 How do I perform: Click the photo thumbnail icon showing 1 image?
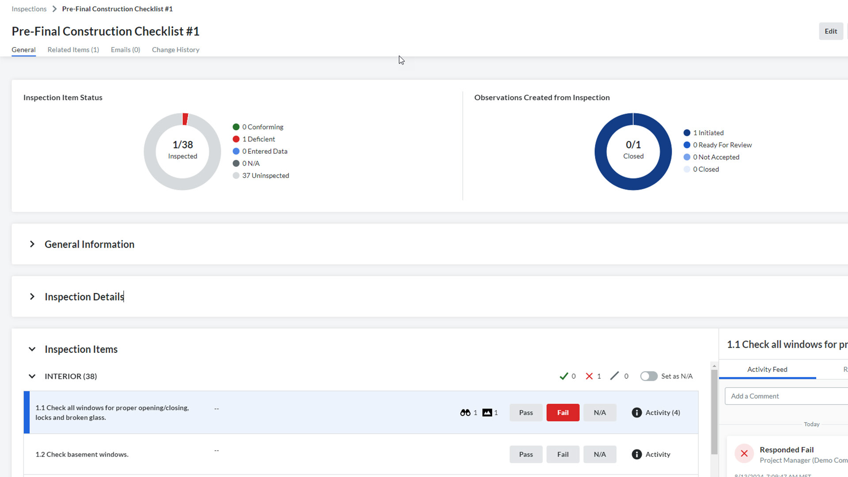tap(487, 413)
